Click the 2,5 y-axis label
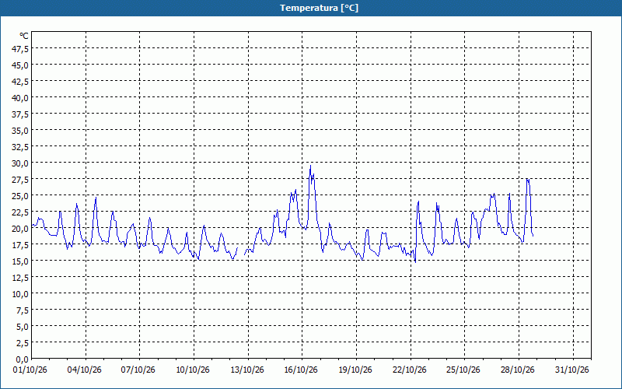This screenshot has height=389, width=622. 23,343
